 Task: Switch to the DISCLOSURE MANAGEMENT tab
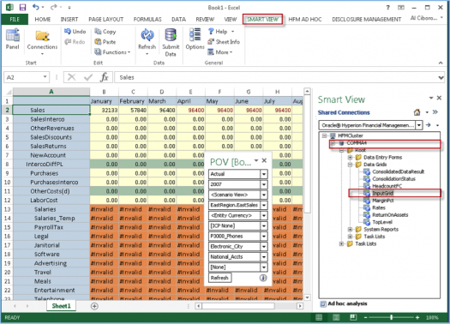tap(367, 19)
